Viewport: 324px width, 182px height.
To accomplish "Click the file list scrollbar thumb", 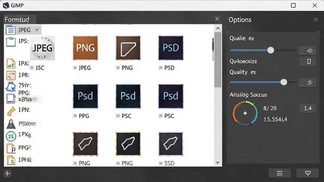I will click(x=218, y=60).
